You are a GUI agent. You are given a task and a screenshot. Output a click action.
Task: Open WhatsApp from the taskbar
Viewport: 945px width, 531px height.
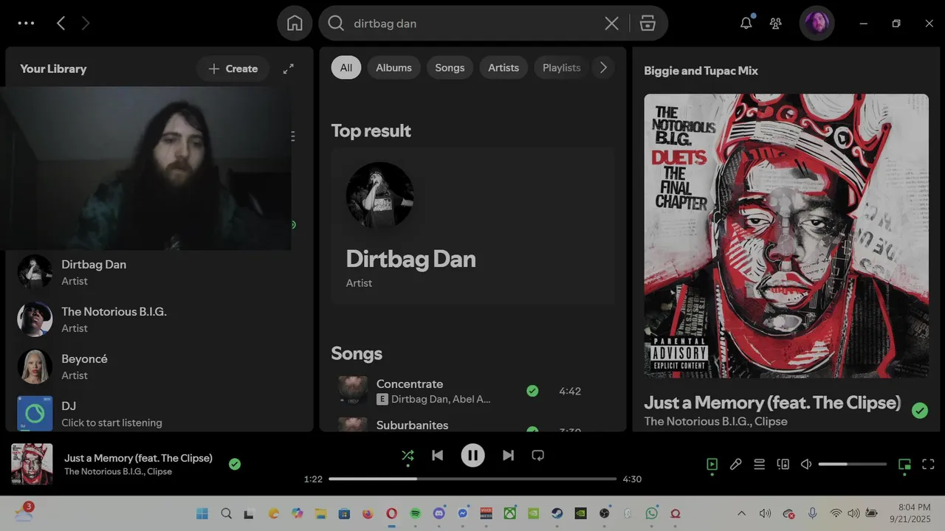(651, 513)
